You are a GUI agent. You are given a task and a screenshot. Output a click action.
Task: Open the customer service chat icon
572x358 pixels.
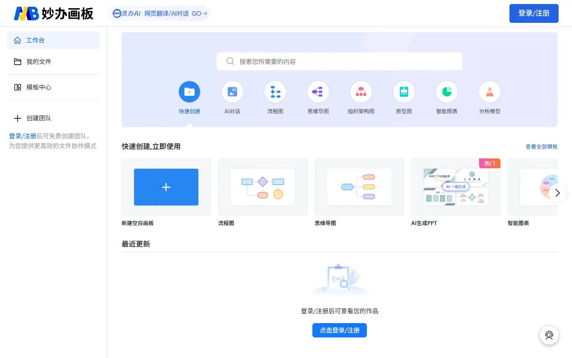[549, 335]
